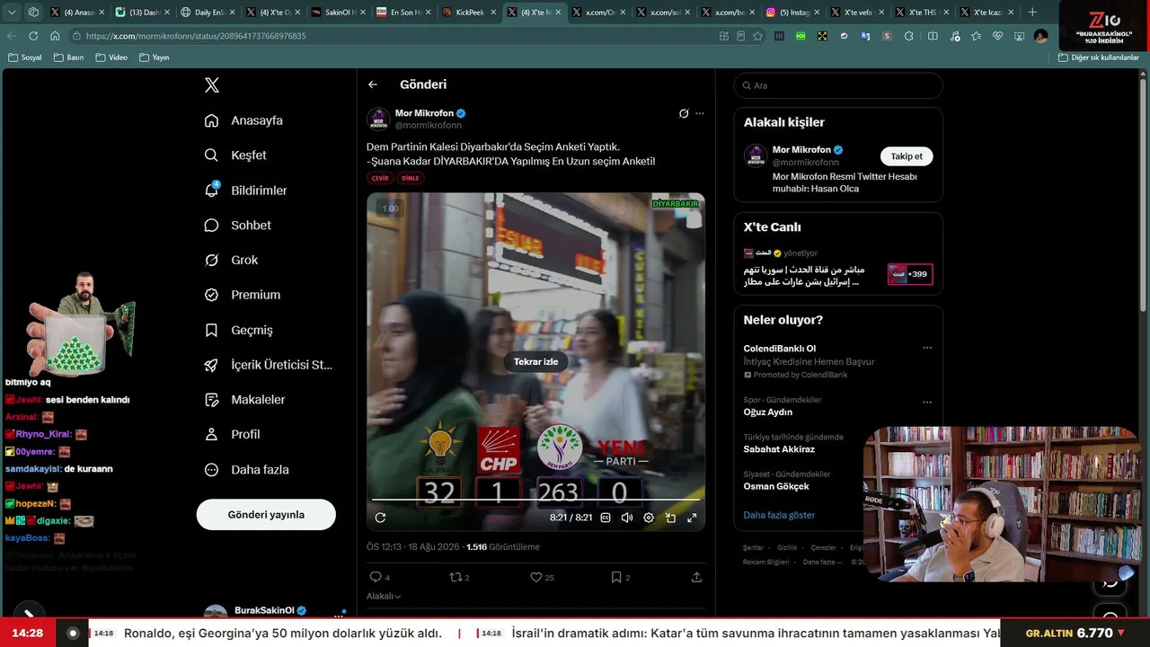
Task: Open the Makaleler section
Action: 244,400
